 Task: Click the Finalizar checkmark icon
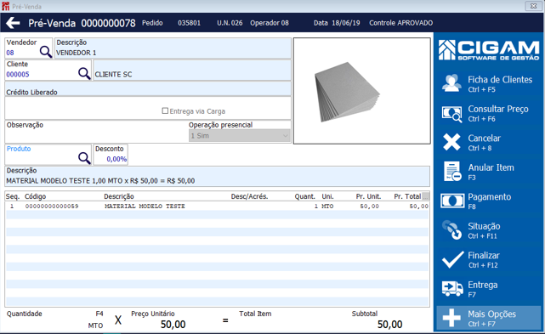point(452,259)
